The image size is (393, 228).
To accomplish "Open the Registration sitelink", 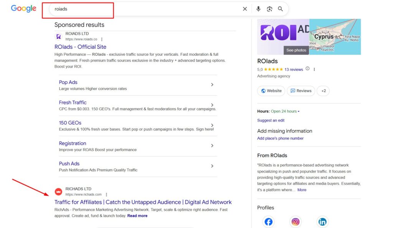I will [73, 143].
